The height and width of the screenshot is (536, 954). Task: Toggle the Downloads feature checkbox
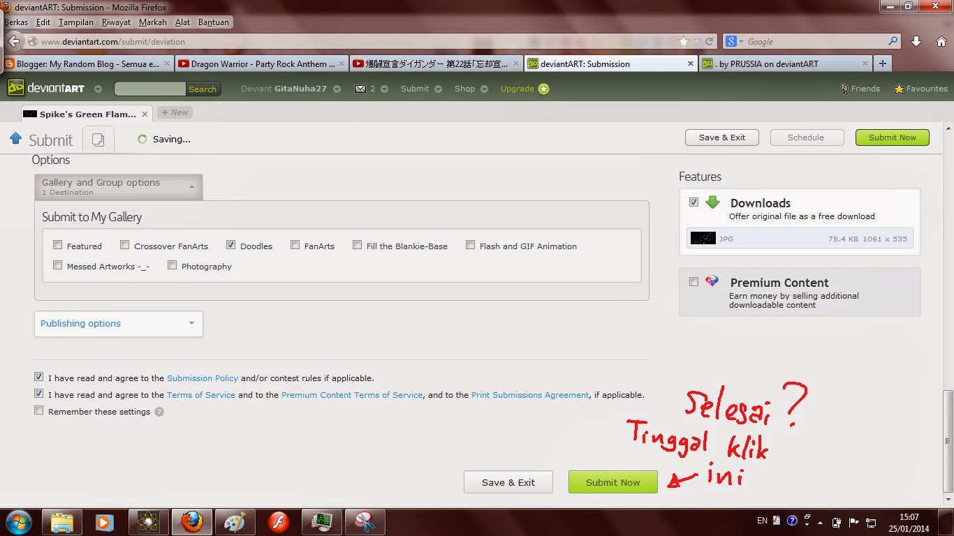click(x=694, y=202)
